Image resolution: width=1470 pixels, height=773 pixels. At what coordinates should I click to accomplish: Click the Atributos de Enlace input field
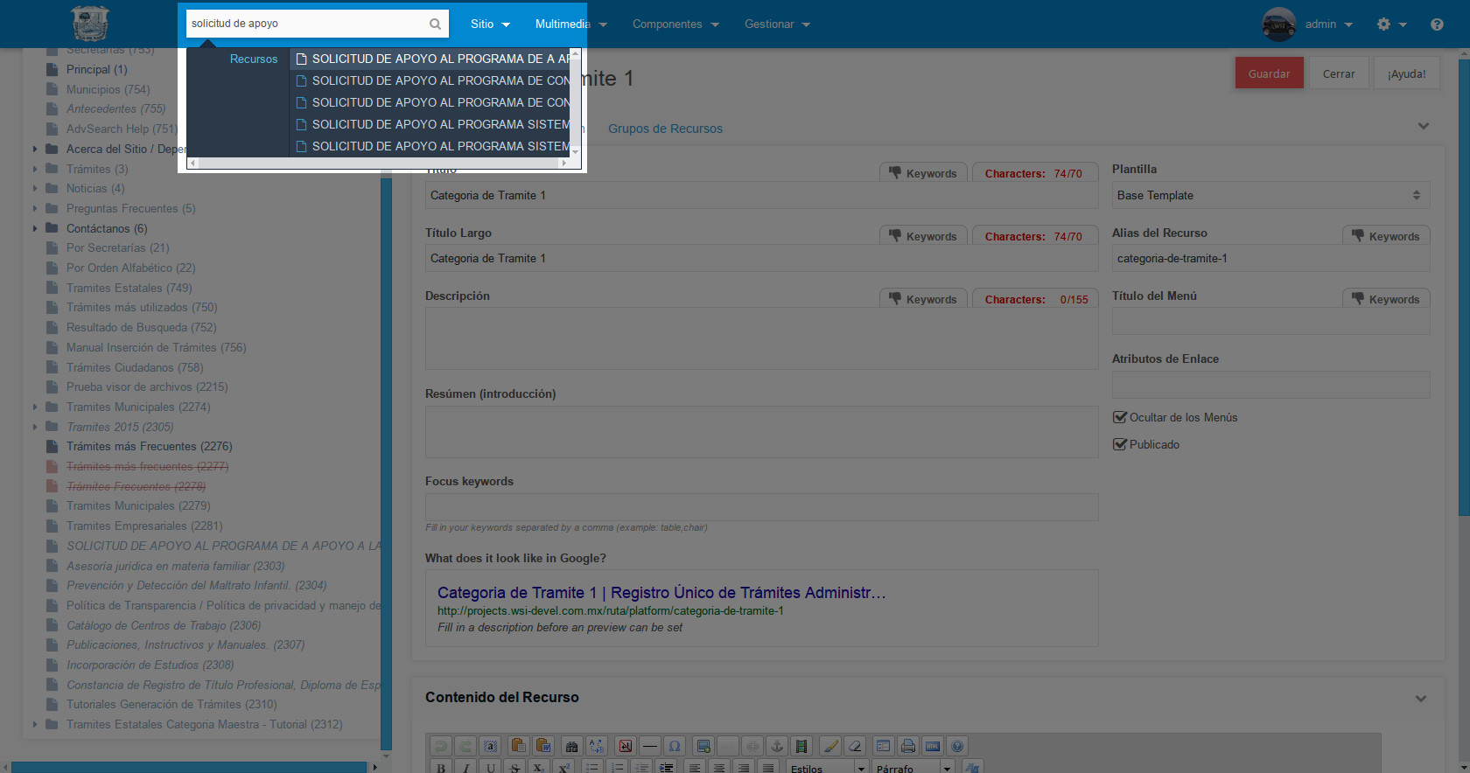1270,385
